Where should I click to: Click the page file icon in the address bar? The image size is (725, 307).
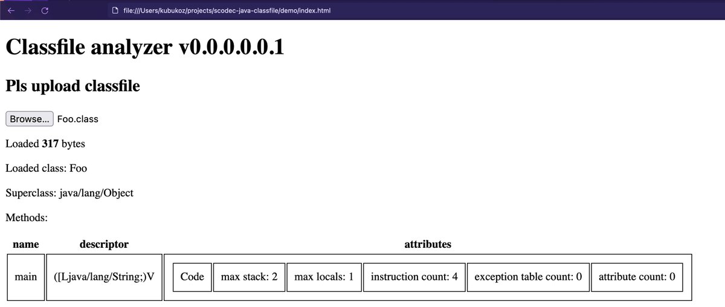115,11
